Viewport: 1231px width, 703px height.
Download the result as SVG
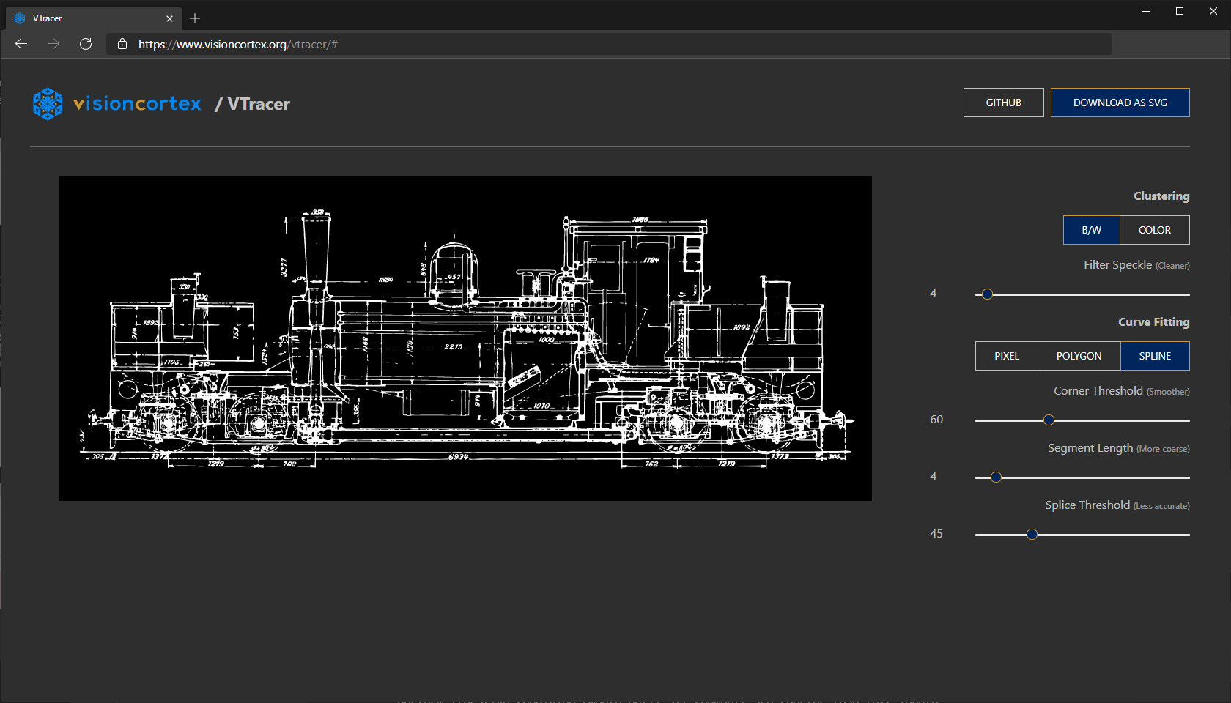click(x=1120, y=103)
